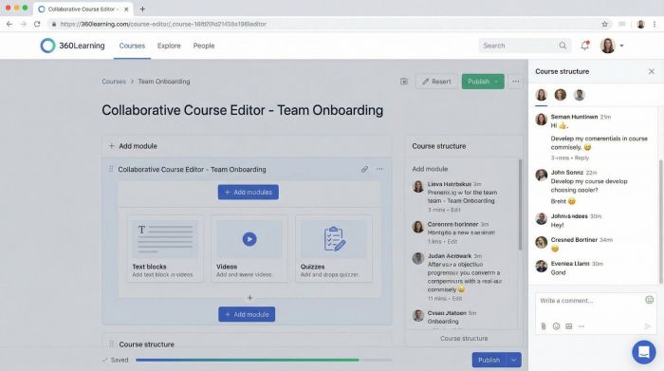The height and width of the screenshot is (371, 664).
Task: Edit Corennre Itorinner's entry
Action: pyautogui.click(x=452, y=241)
